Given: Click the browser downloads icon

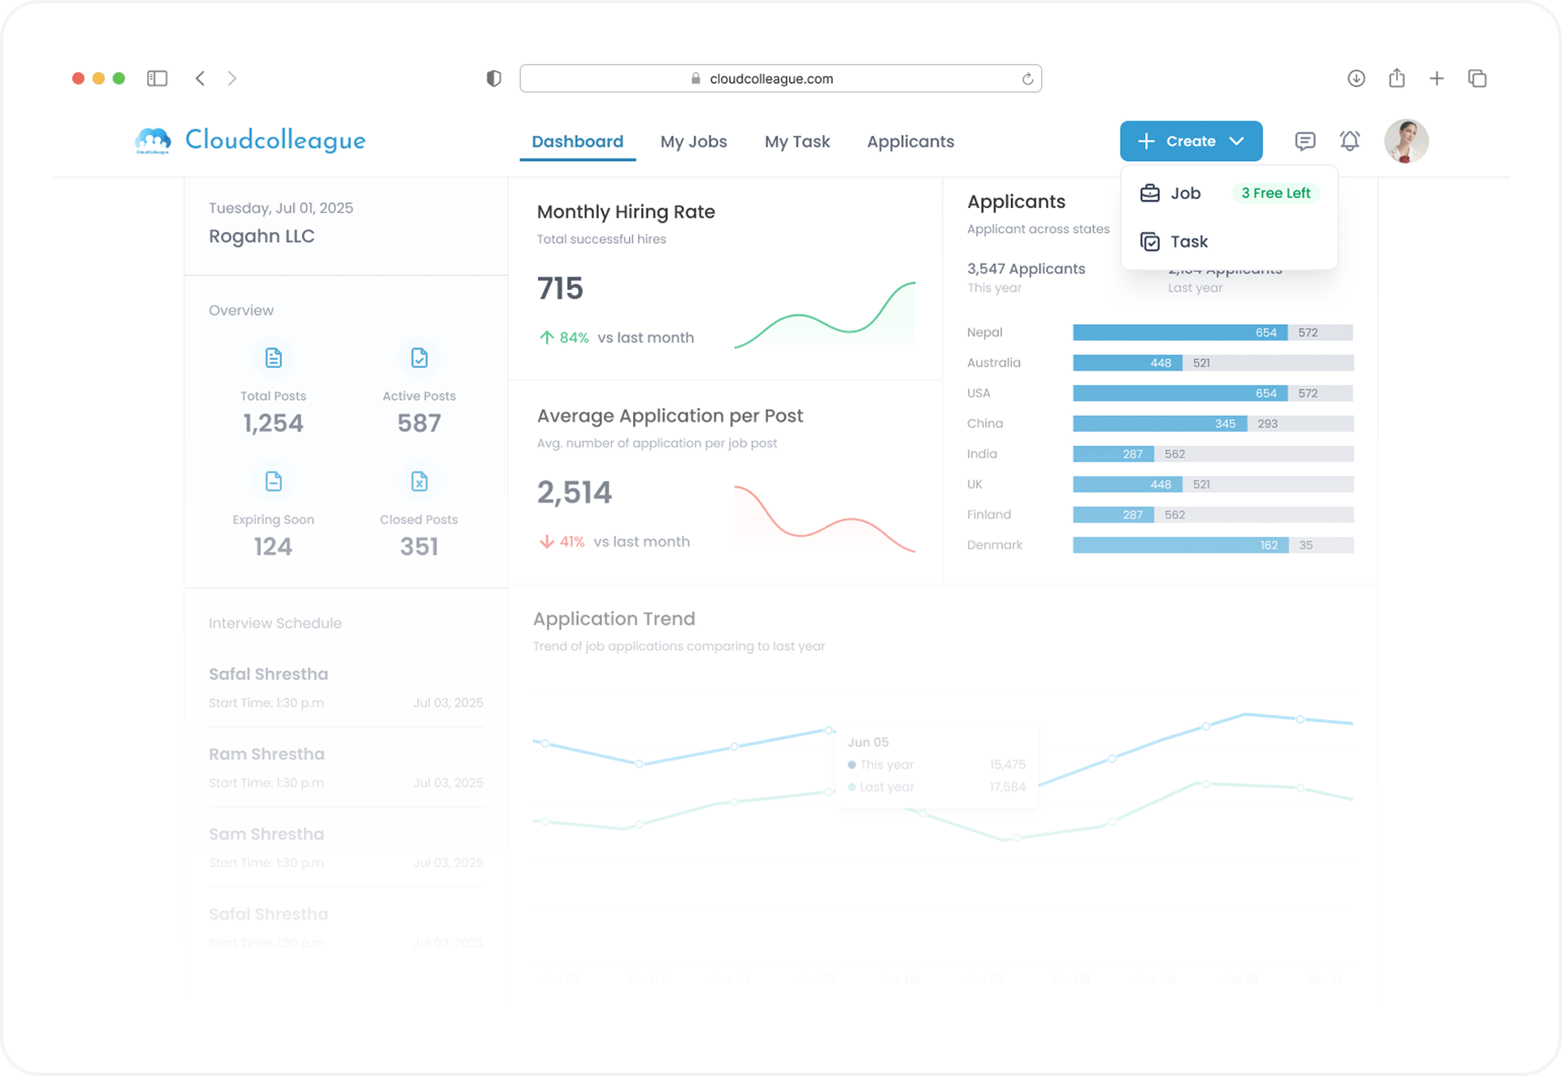Looking at the screenshot, I should [1356, 78].
